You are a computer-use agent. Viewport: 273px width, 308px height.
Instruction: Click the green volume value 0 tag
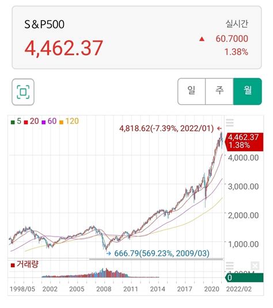tap(244, 277)
